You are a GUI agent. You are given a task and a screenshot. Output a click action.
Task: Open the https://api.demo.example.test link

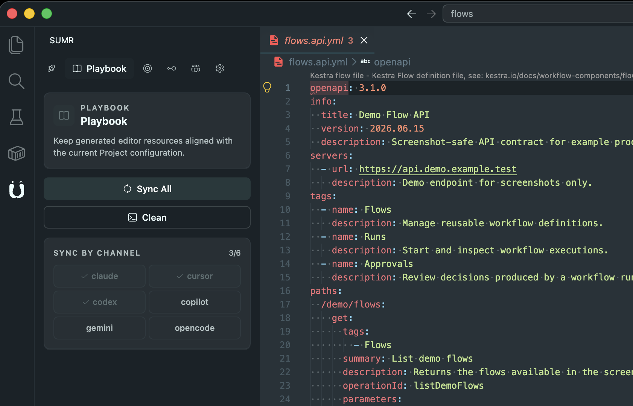tap(438, 169)
